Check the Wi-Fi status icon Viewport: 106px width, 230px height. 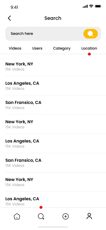pyautogui.click(x=91, y=6)
